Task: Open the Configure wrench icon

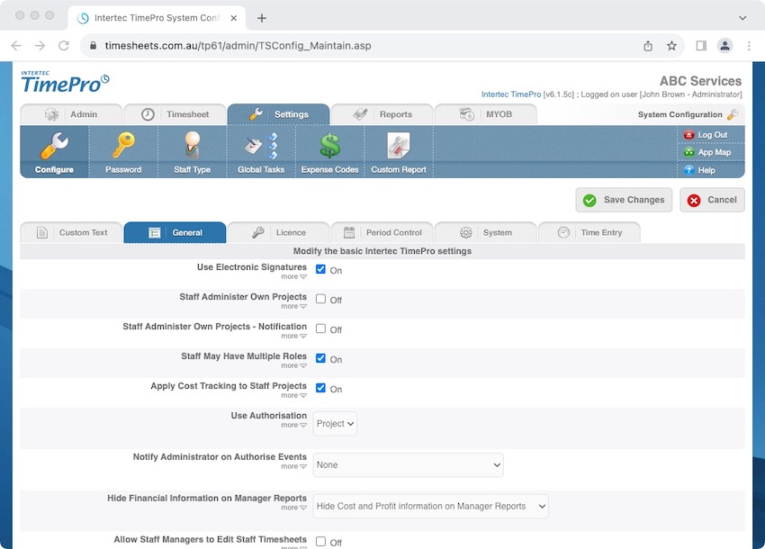Action: pos(54,146)
